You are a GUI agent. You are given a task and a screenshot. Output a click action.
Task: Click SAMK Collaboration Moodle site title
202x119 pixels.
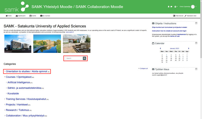click(77, 7)
